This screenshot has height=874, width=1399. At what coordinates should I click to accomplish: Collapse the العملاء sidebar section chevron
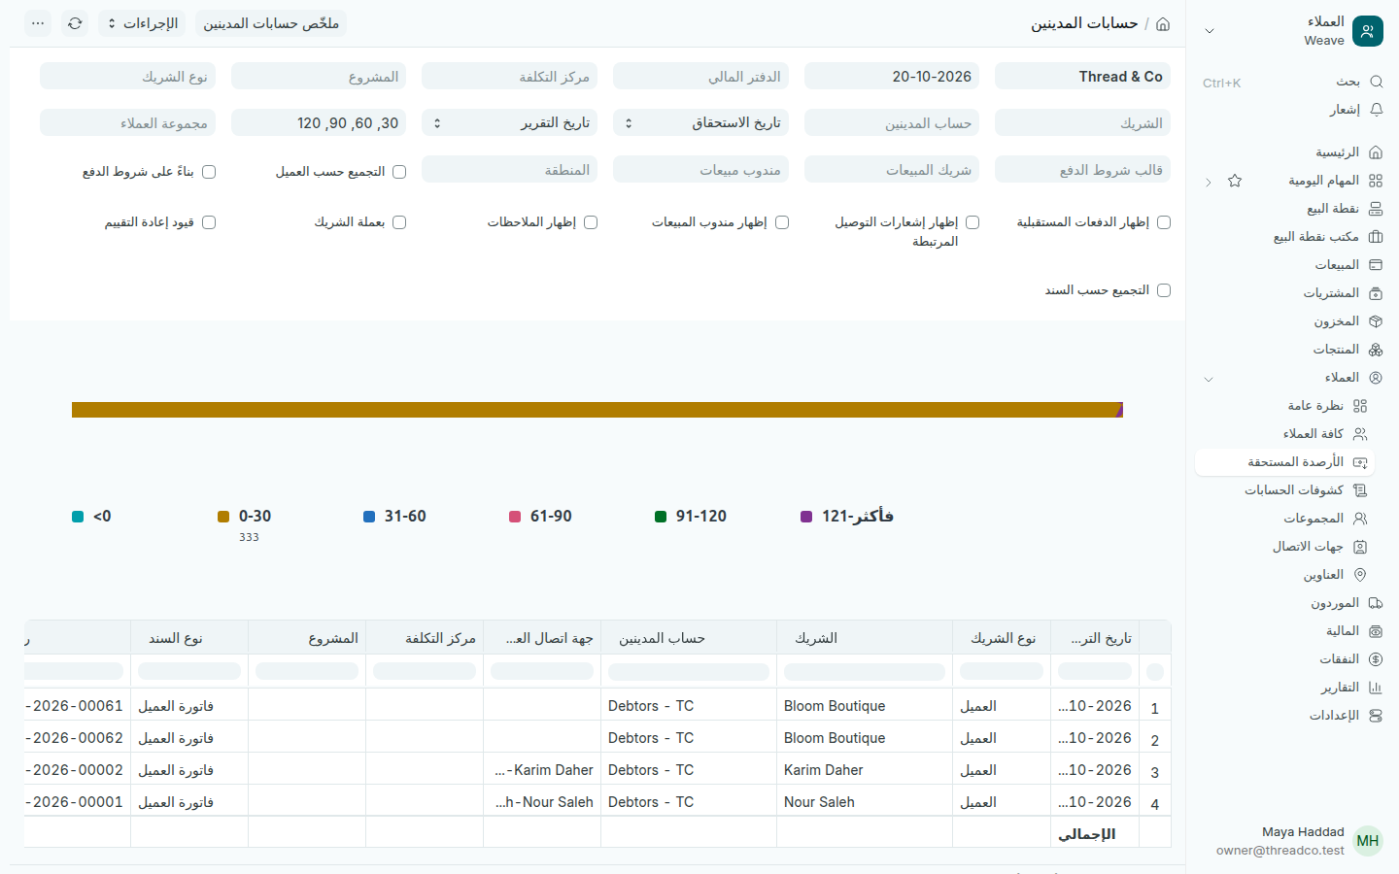[1209, 379]
